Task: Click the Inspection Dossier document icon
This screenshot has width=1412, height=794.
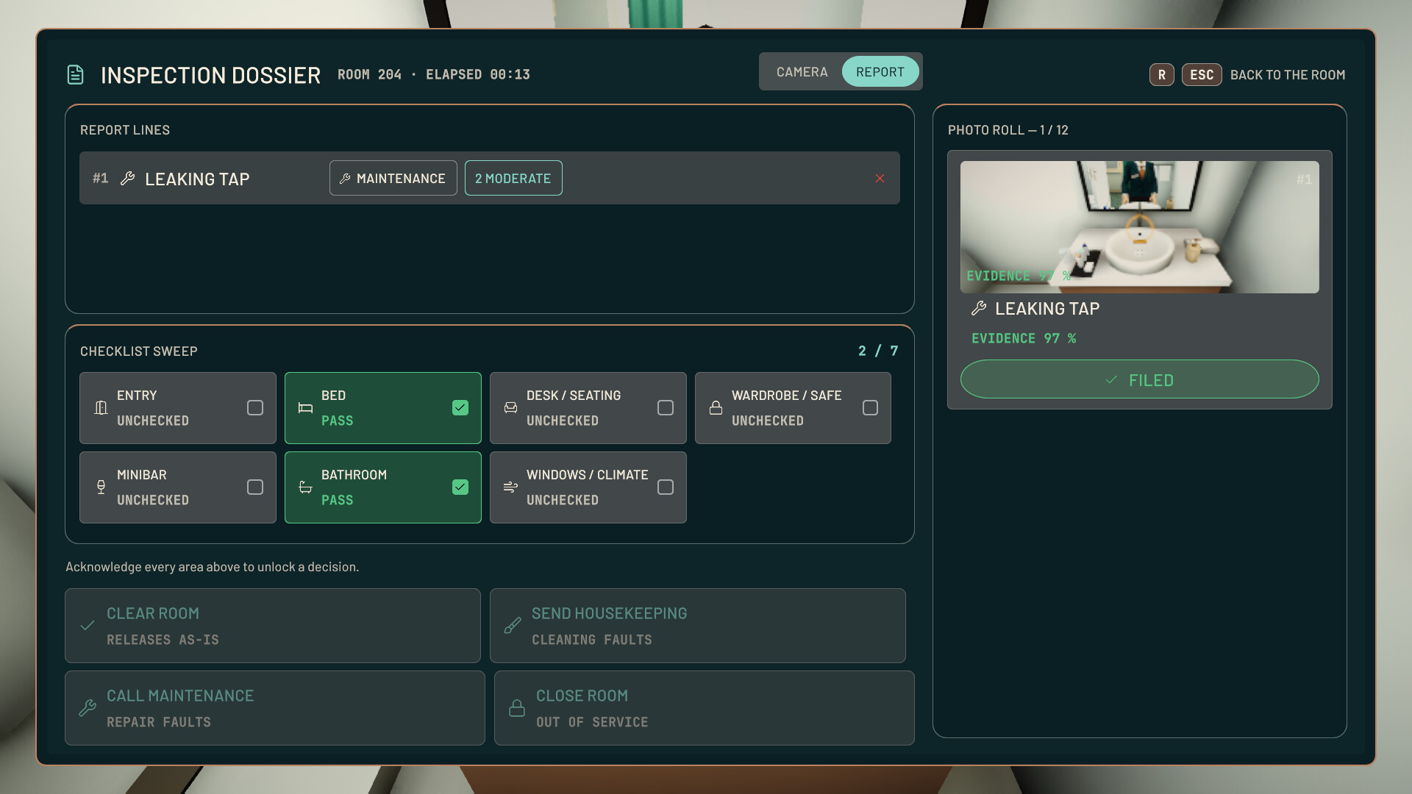Action: click(75, 75)
